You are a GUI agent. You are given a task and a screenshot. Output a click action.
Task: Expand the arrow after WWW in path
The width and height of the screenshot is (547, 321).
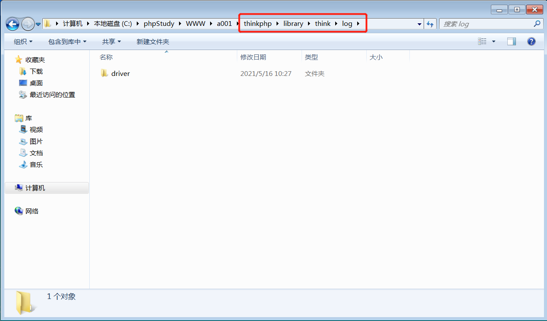(x=211, y=24)
